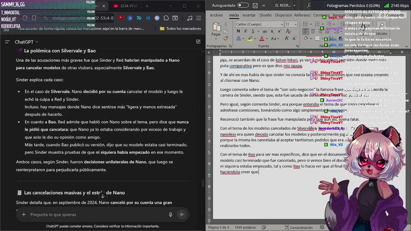Click Página 4 de 4 in status bar
The width and height of the screenshot is (411, 231).
(x=219, y=227)
